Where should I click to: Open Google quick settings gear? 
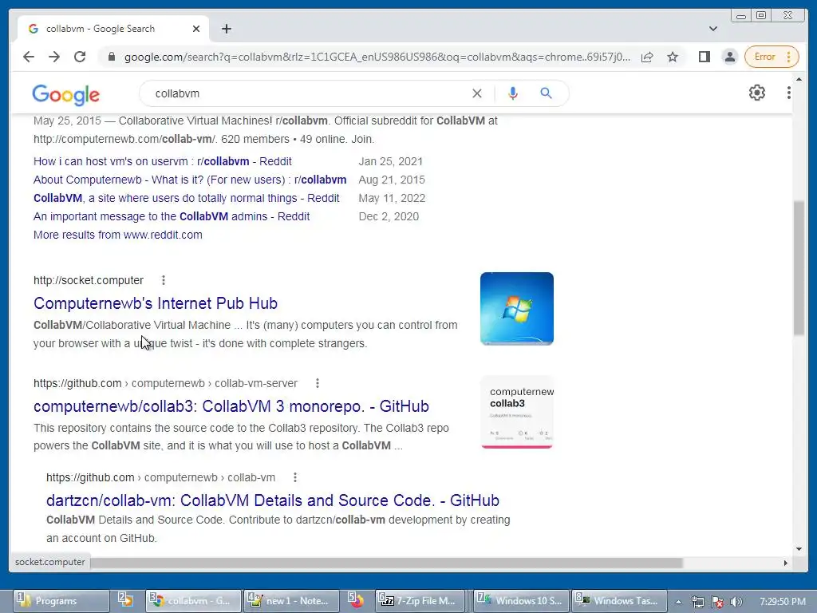point(757,93)
